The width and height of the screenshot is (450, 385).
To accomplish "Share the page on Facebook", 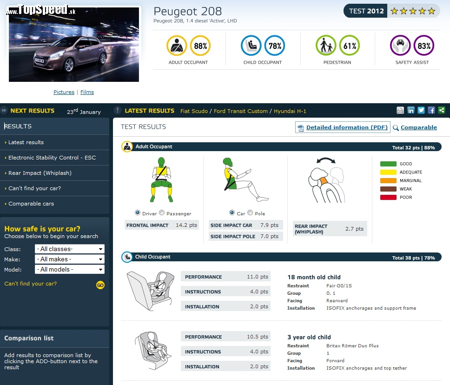I will click(431, 110).
